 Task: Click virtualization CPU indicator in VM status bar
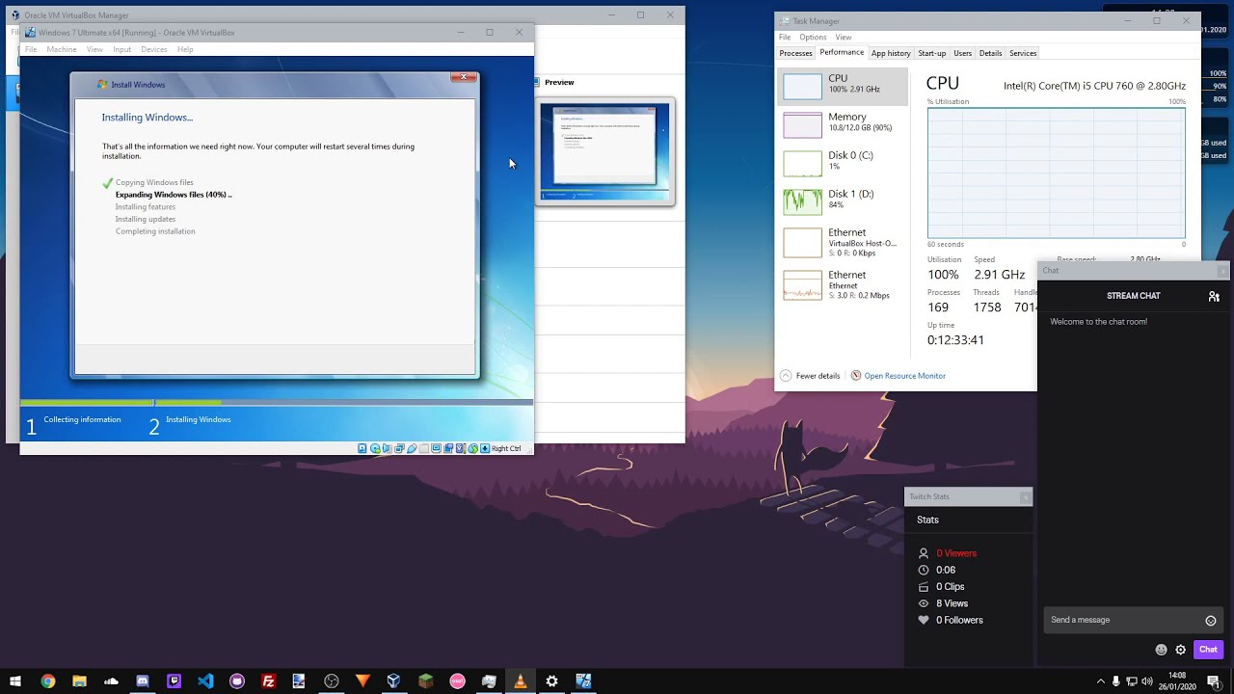pos(460,448)
